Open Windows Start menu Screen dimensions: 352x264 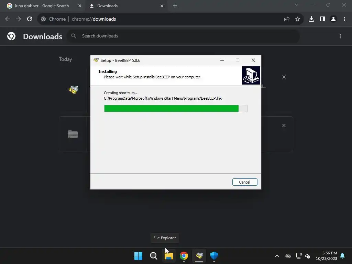pos(138,256)
